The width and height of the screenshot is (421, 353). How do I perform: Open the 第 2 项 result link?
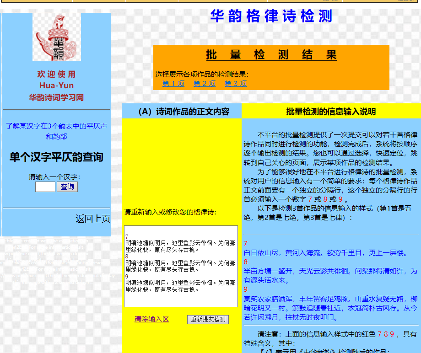pos(204,84)
